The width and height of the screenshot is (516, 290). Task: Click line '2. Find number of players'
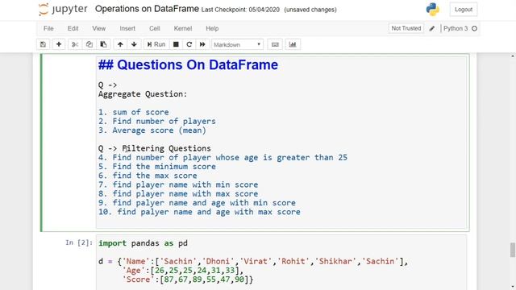(x=157, y=122)
